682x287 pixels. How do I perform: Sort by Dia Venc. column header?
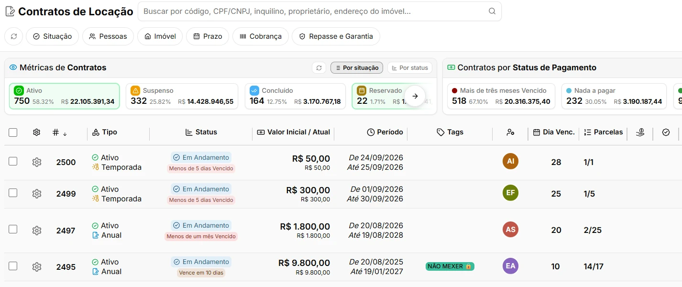point(553,132)
